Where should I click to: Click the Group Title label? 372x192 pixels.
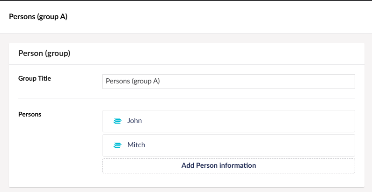pyautogui.click(x=35, y=78)
